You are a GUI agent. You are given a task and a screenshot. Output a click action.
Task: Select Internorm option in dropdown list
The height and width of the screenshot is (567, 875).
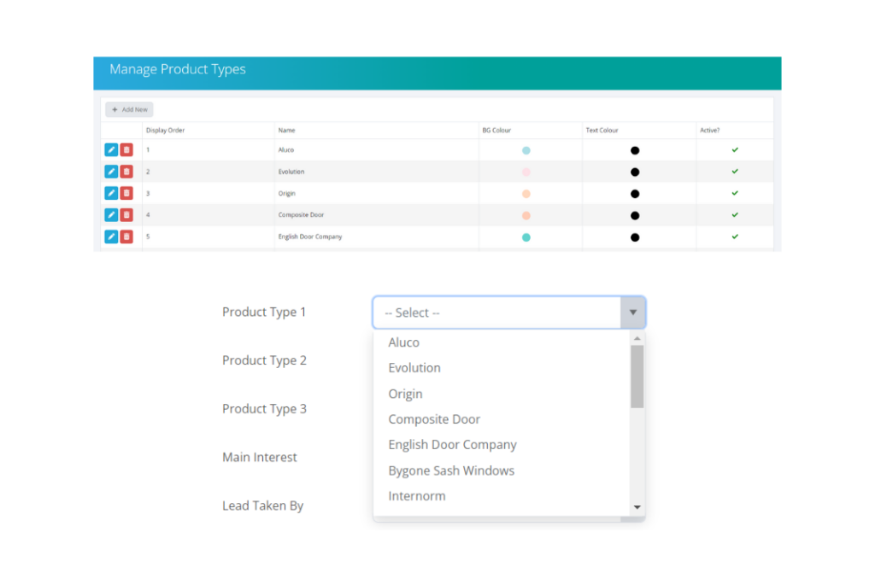point(417,496)
